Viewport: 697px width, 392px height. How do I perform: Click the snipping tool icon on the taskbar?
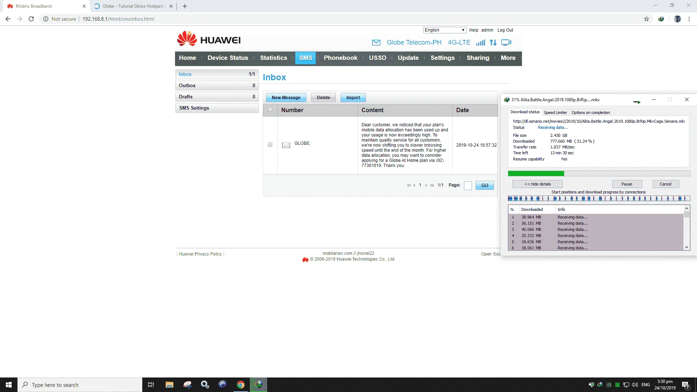[187, 385]
